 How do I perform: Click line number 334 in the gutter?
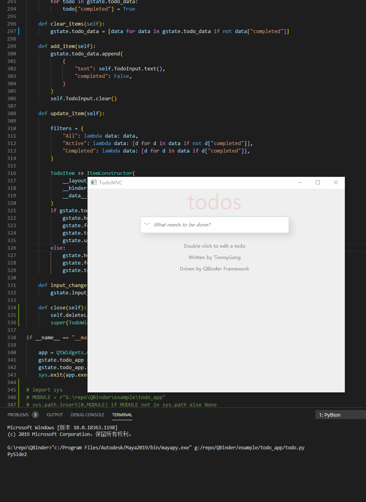(11, 307)
